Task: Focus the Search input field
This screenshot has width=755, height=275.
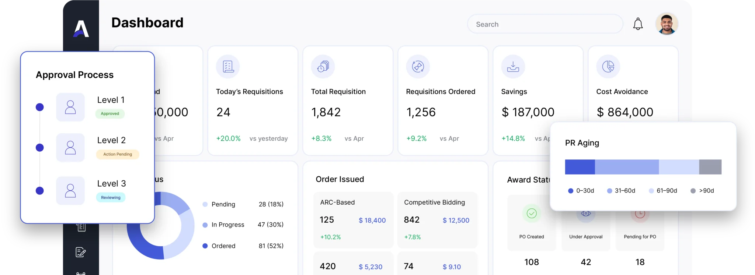Action: click(545, 24)
